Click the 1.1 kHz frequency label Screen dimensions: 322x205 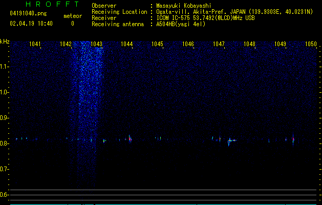tap(4, 67)
